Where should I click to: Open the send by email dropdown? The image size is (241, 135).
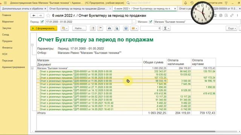click(x=134, y=28)
